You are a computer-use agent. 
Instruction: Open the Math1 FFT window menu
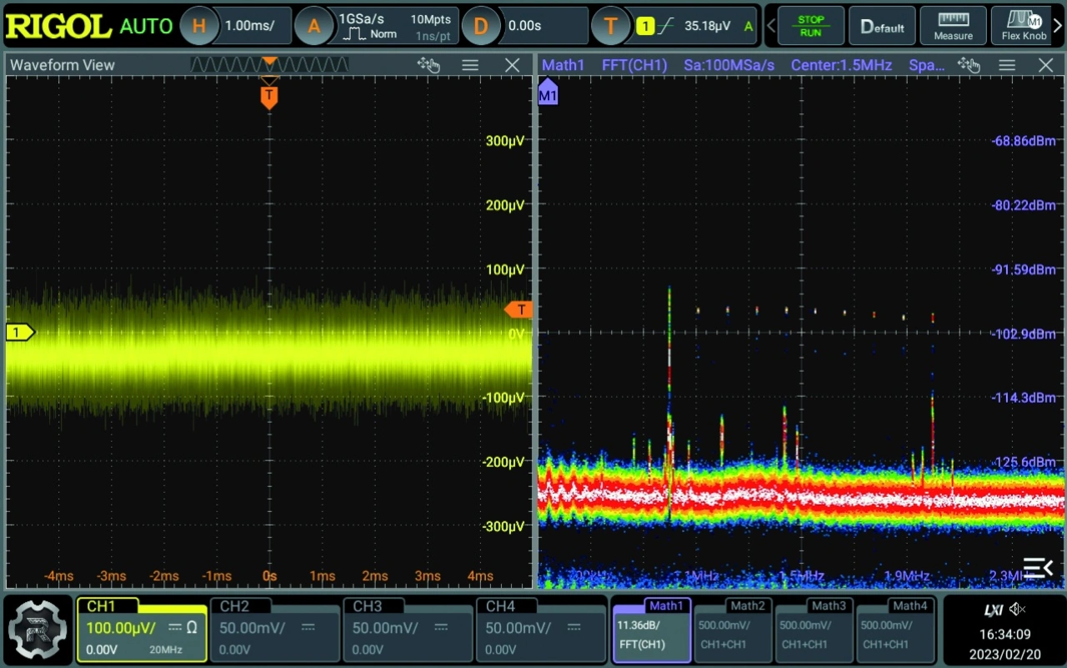coord(1007,65)
